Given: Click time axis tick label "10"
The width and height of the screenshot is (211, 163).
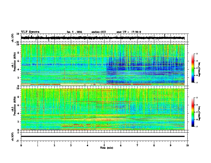Looking at the screenshot, I should click(x=187, y=145).
